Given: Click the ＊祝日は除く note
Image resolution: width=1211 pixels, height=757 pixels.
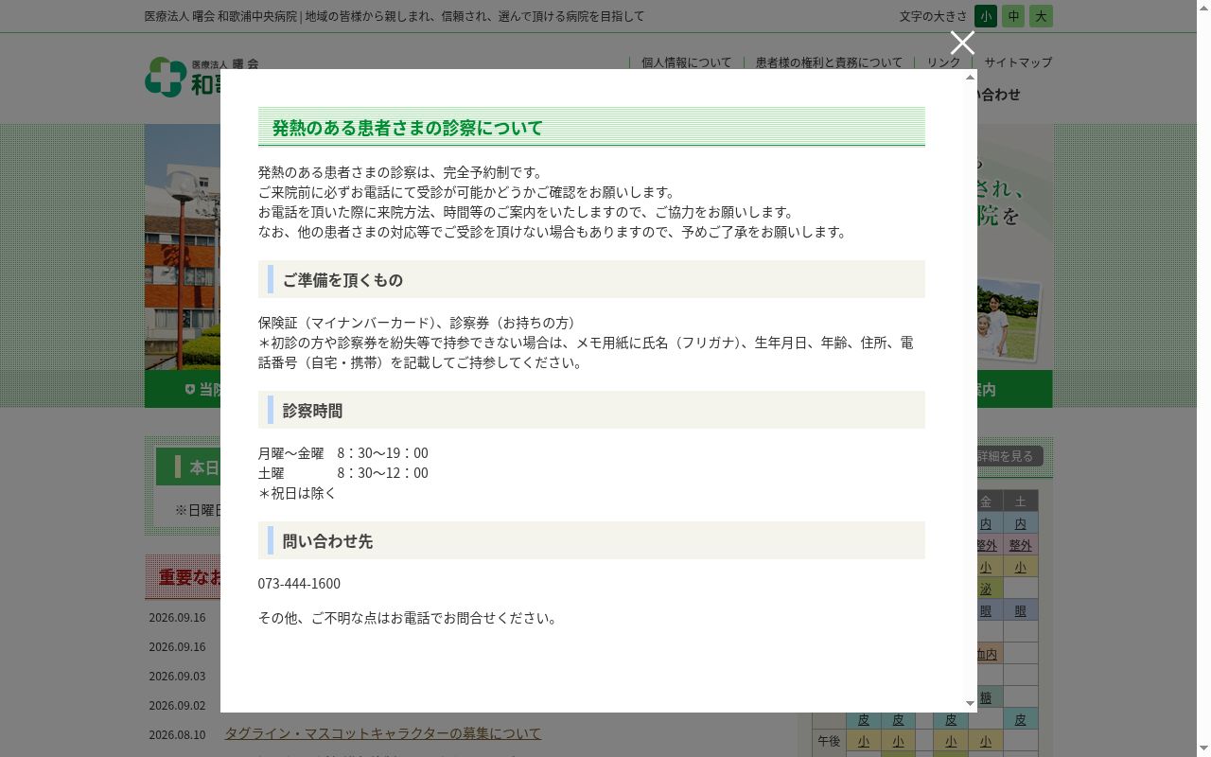Looking at the screenshot, I should point(297,493).
